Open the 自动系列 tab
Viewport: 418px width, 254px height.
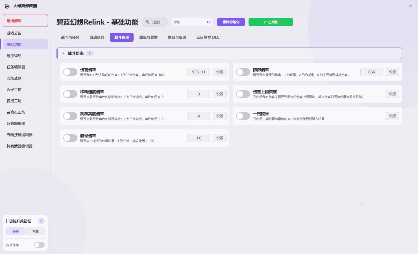97,37
